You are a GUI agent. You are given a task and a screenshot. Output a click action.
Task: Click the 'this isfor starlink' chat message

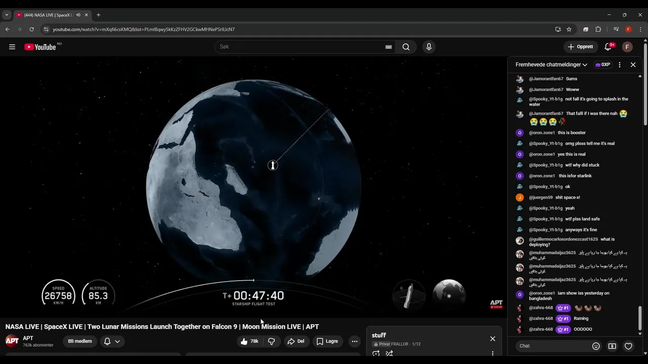pyautogui.click(x=575, y=176)
